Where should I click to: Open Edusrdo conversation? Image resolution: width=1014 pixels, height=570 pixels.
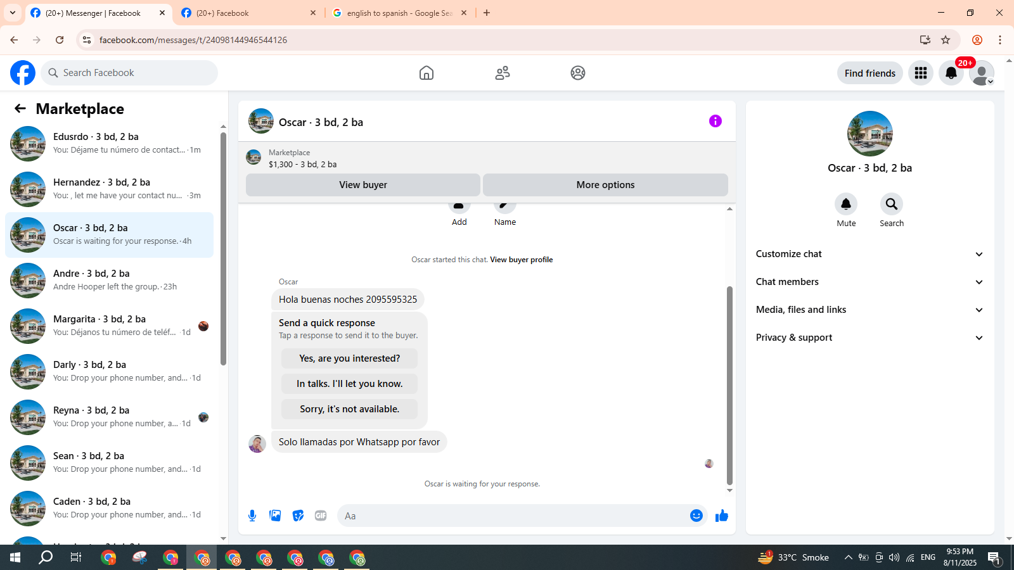coord(109,144)
